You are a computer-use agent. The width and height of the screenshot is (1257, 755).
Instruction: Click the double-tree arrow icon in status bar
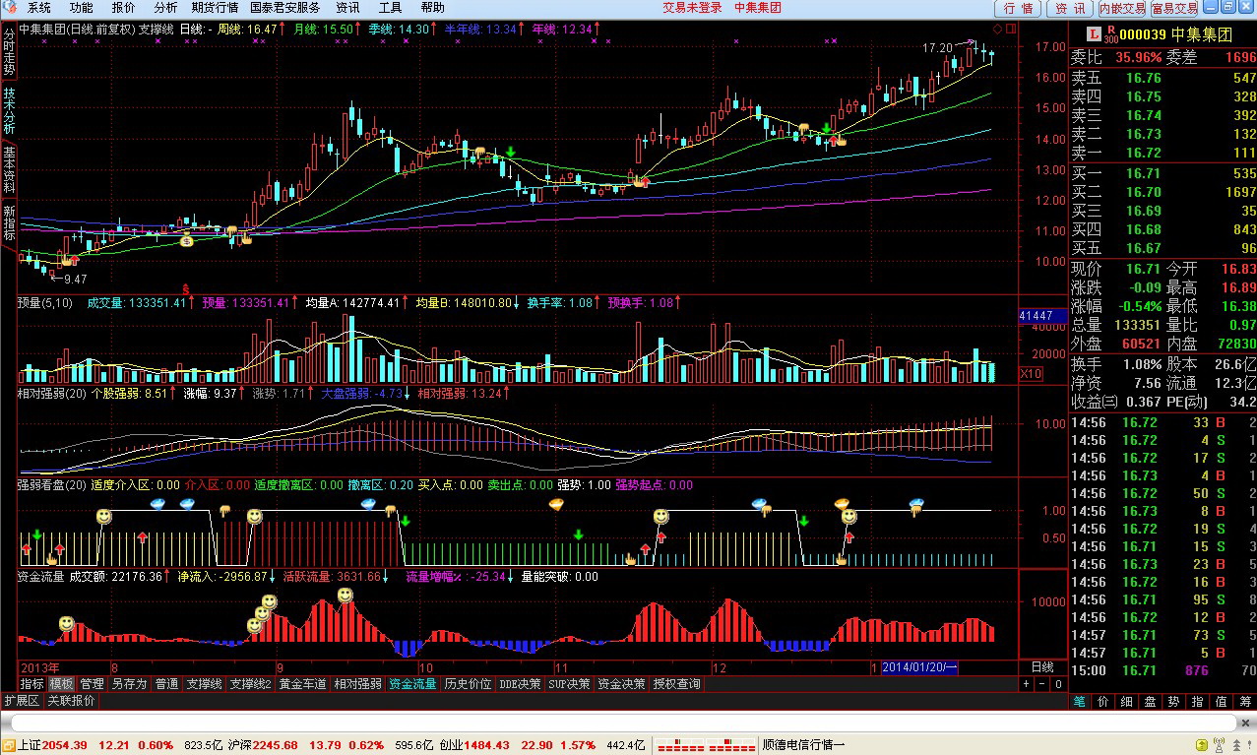1237,745
